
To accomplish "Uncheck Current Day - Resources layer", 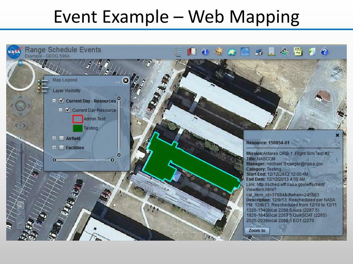I will [61, 101].
